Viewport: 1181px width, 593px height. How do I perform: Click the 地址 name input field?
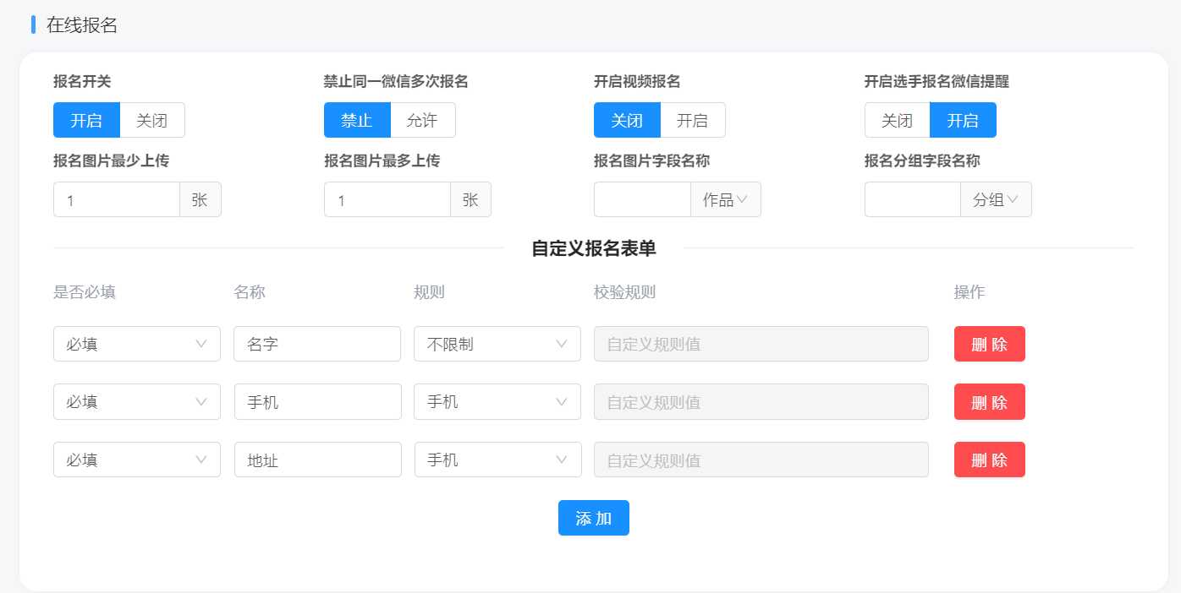click(317, 460)
